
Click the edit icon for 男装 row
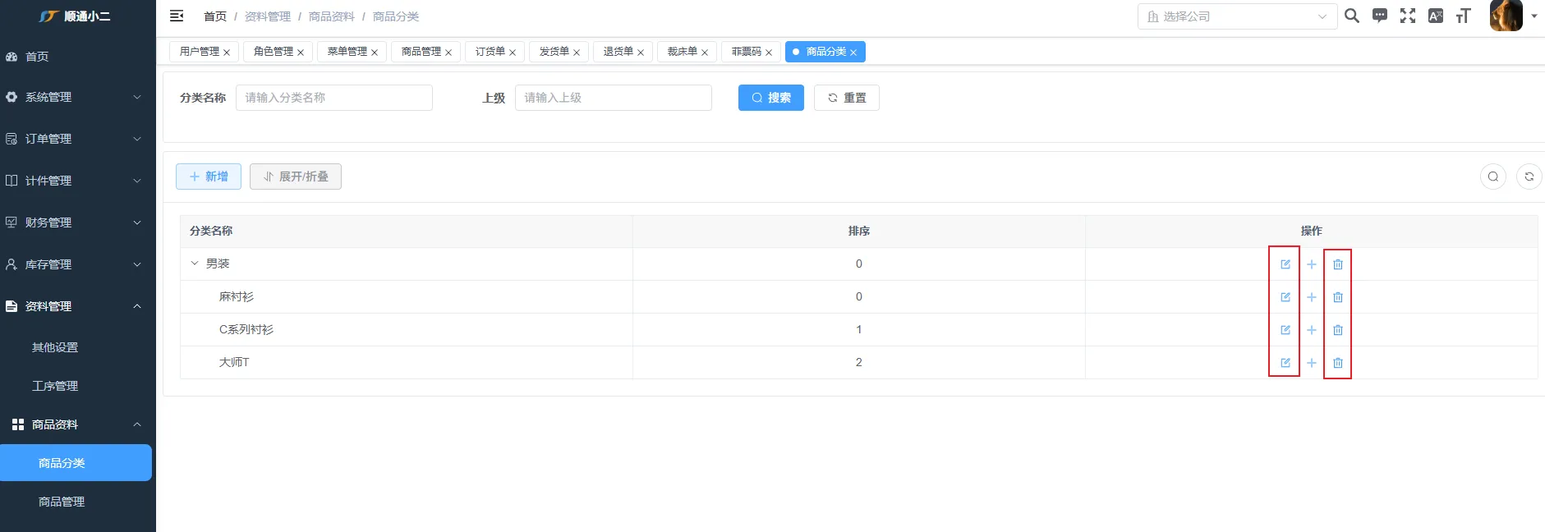click(x=1285, y=264)
